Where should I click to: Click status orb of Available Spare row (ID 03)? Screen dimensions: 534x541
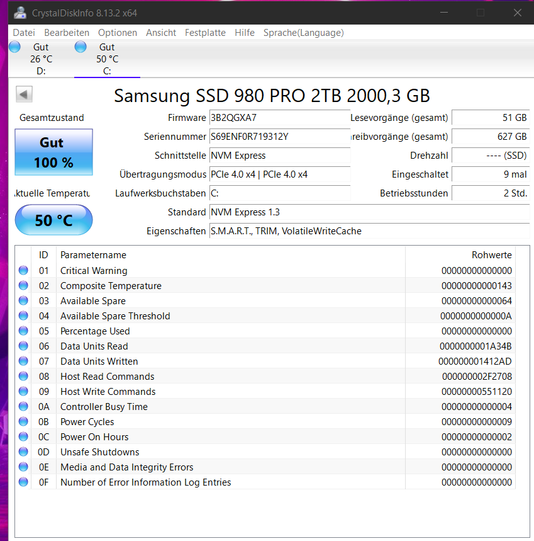pos(23,300)
